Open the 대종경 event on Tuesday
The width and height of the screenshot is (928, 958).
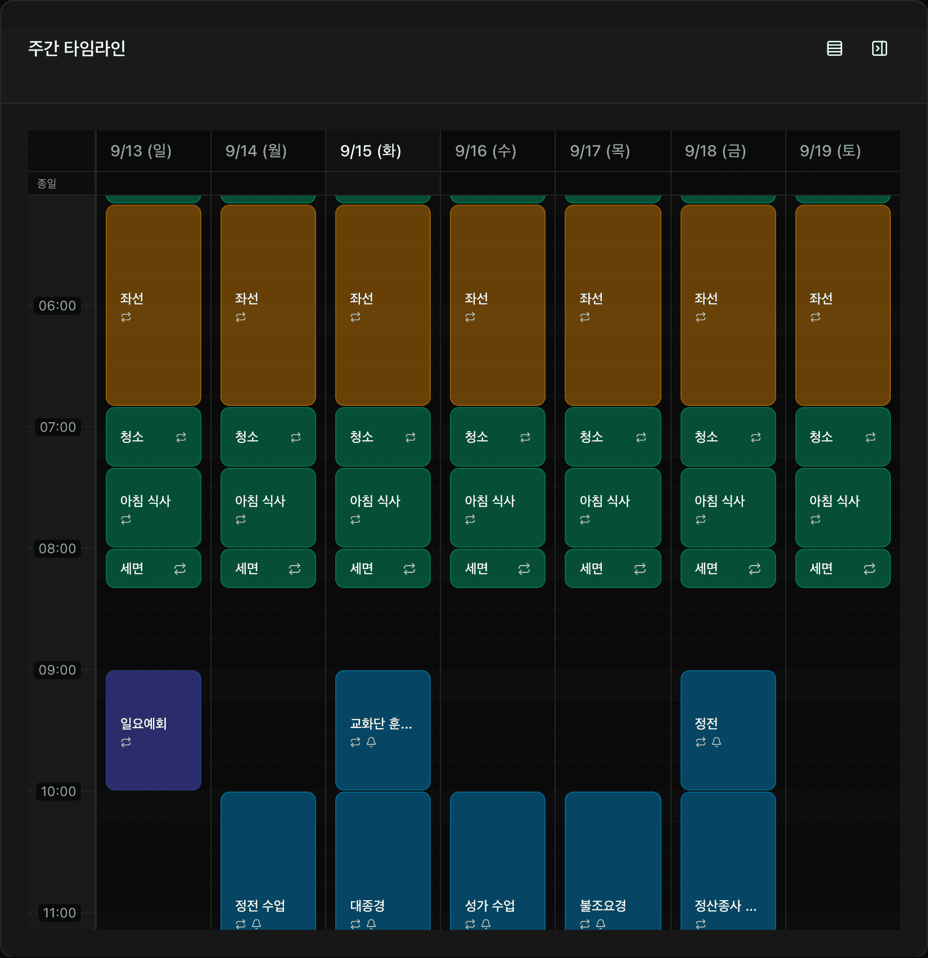(x=383, y=861)
